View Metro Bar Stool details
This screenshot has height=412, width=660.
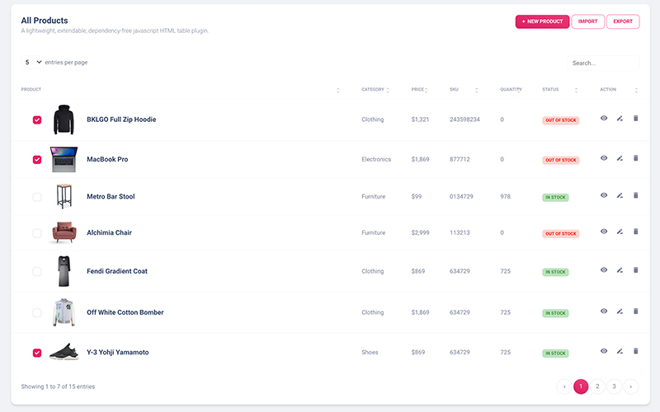tap(604, 195)
